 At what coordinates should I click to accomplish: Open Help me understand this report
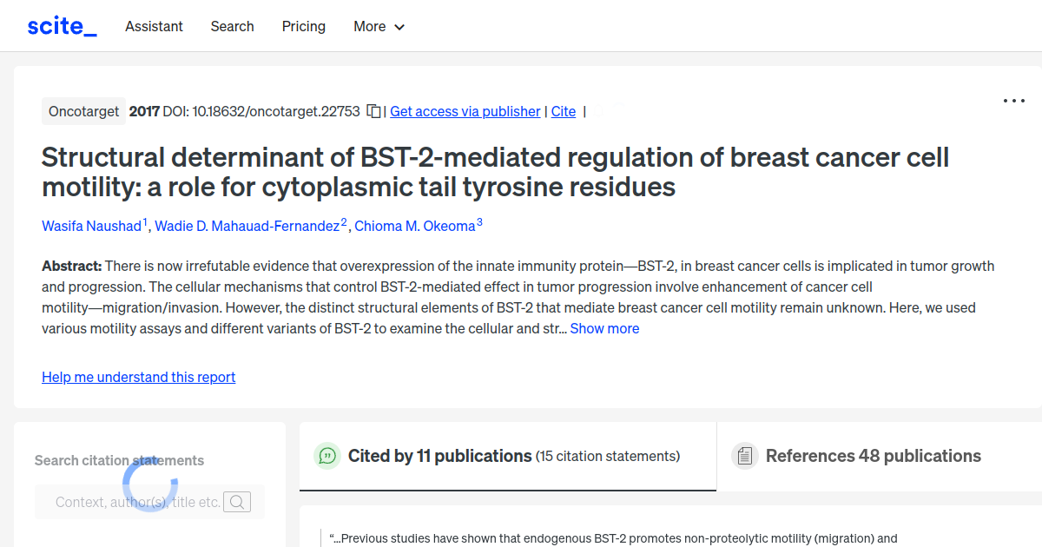[138, 377]
